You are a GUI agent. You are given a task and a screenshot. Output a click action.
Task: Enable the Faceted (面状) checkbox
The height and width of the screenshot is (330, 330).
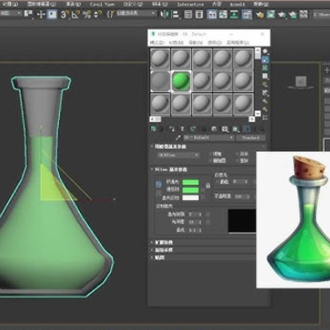coord(237,160)
